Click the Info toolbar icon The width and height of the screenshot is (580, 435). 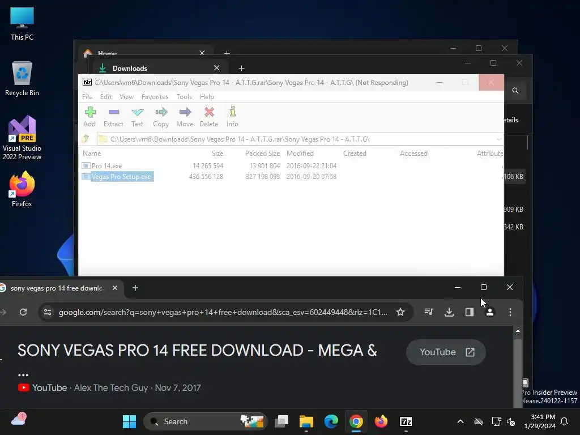pyautogui.click(x=232, y=117)
